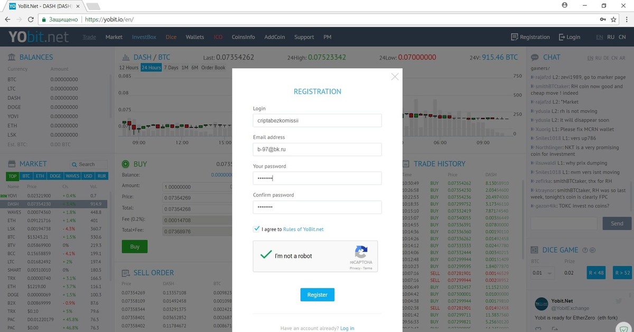This screenshot has width=634, height=332.
Task: Click the green Buy button
Action: pyautogui.click(x=135, y=246)
